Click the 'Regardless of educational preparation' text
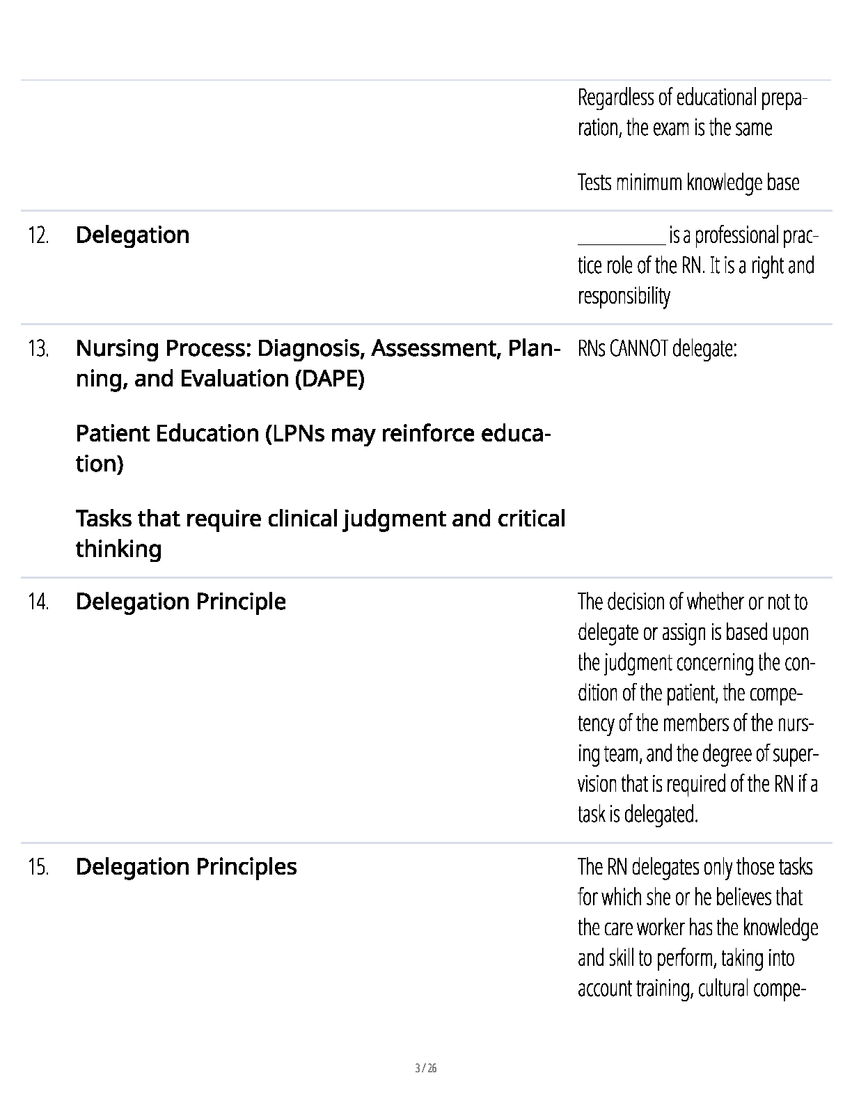 click(693, 112)
